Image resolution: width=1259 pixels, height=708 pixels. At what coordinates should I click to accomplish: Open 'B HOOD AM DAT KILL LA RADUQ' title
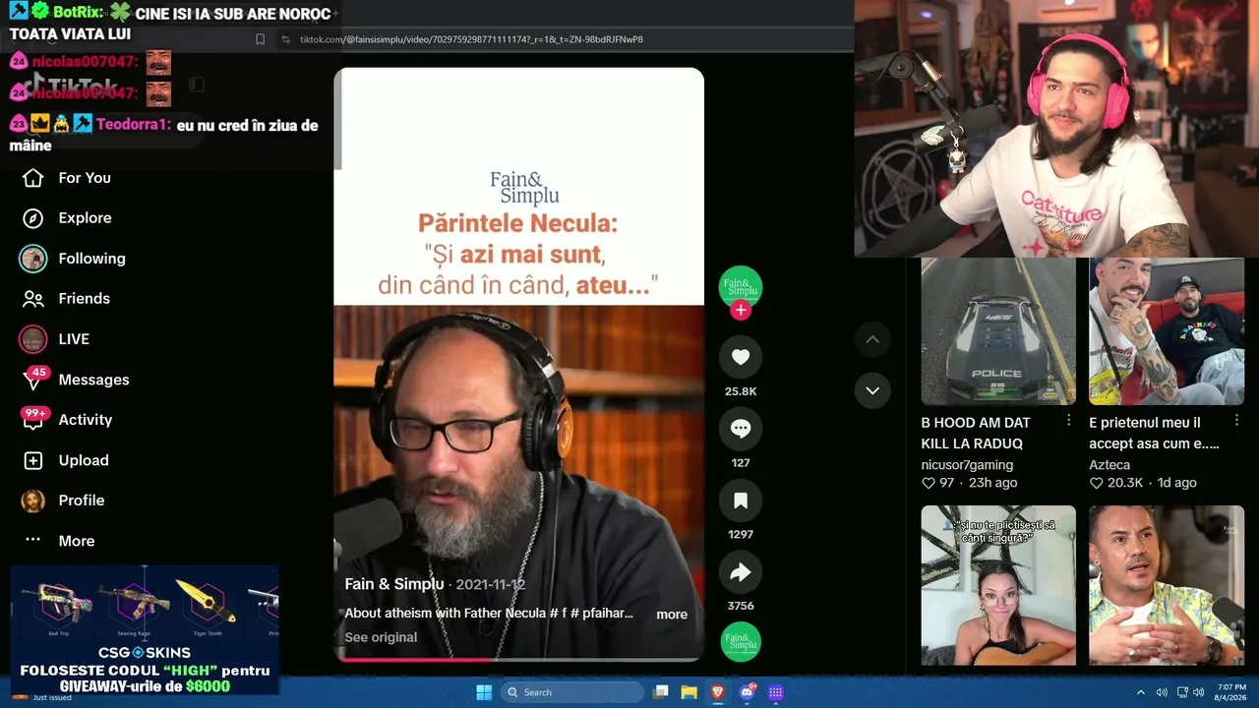click(976, 434)
